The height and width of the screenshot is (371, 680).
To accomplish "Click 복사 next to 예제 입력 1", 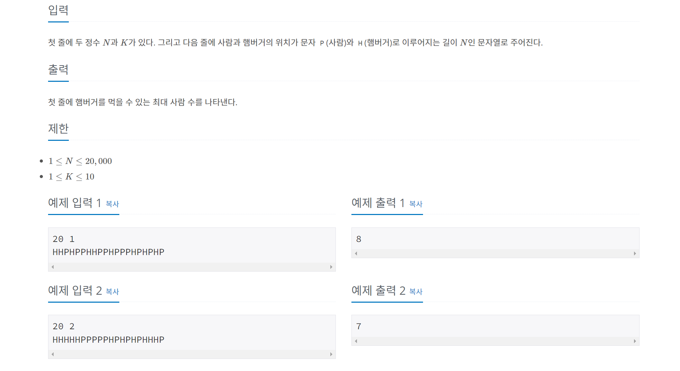I will click(112, 204).
